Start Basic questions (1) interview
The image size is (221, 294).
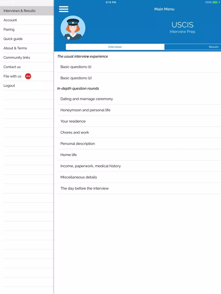[x=139, y=67]
